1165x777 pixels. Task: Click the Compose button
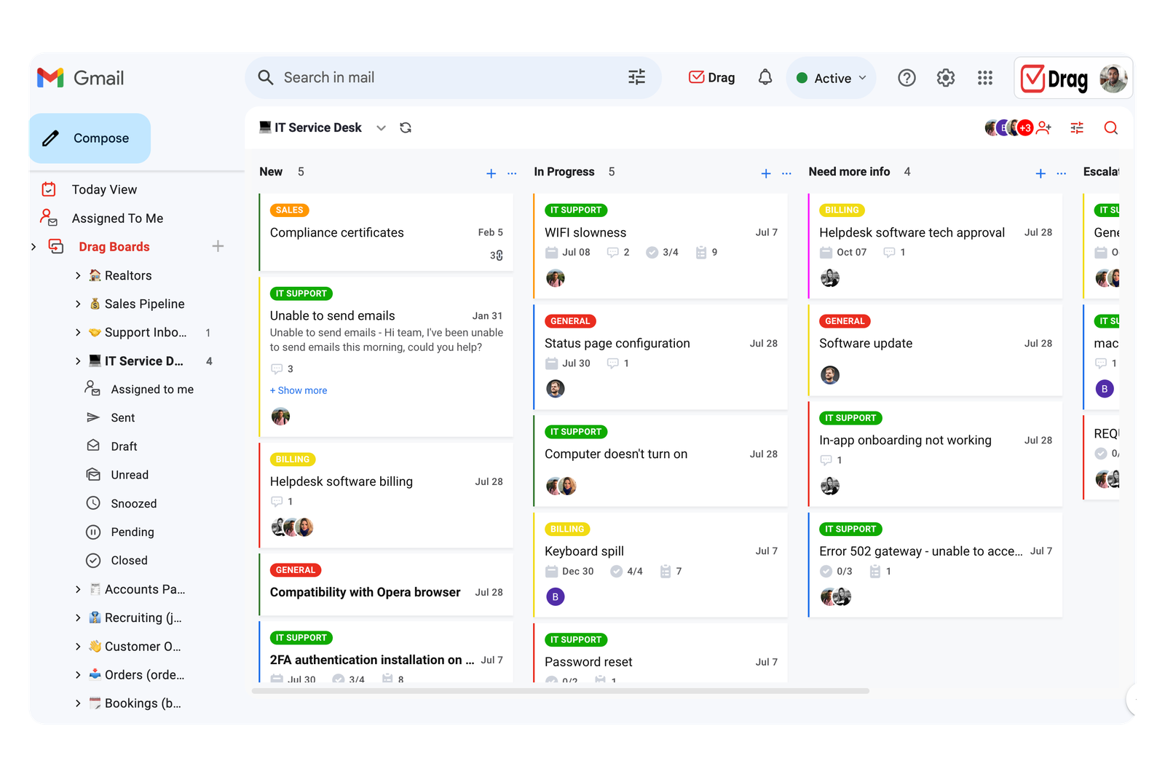[x=90, y=138]
